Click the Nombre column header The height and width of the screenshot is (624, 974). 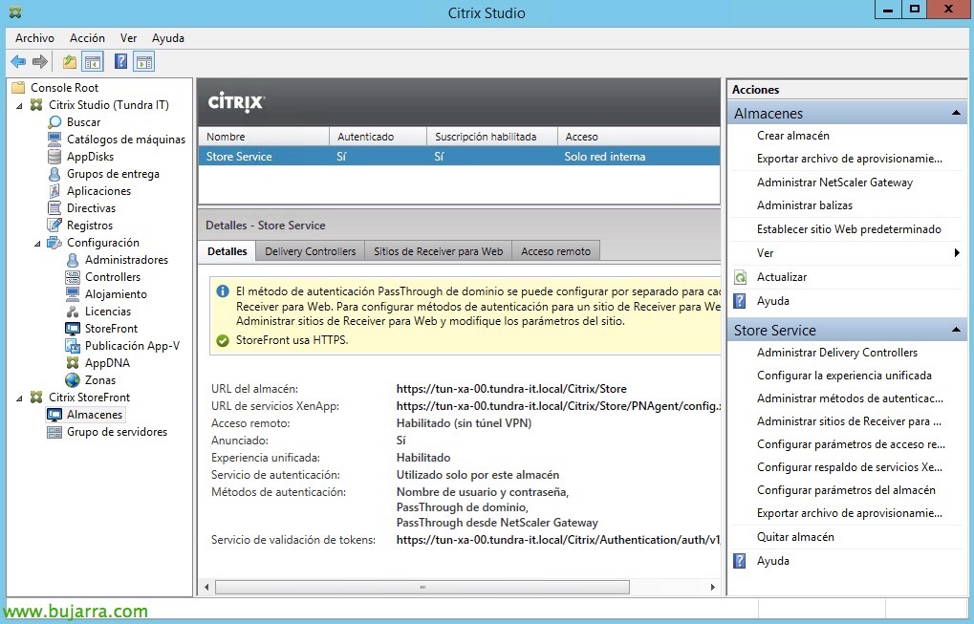(x=264, y=137)
